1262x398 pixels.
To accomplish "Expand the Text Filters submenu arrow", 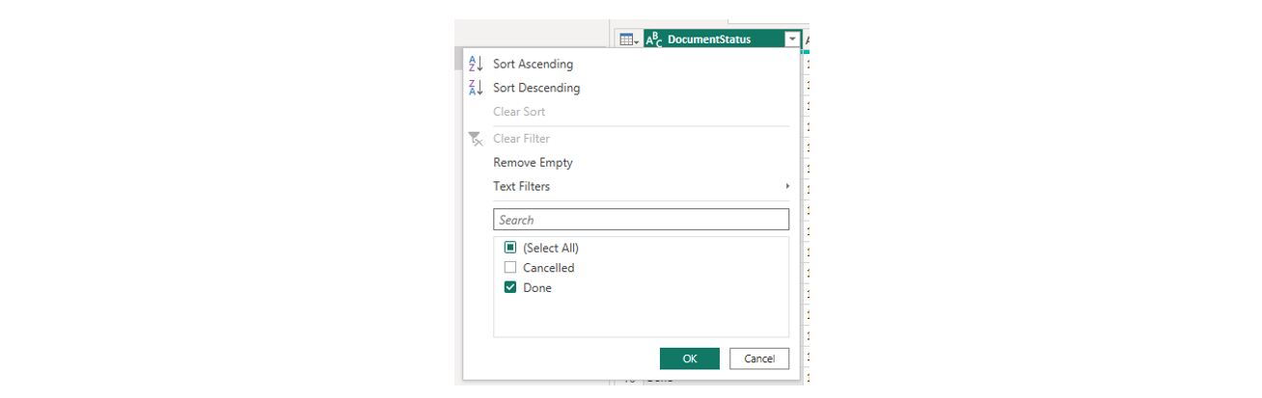I will click(x=787, y=186).
